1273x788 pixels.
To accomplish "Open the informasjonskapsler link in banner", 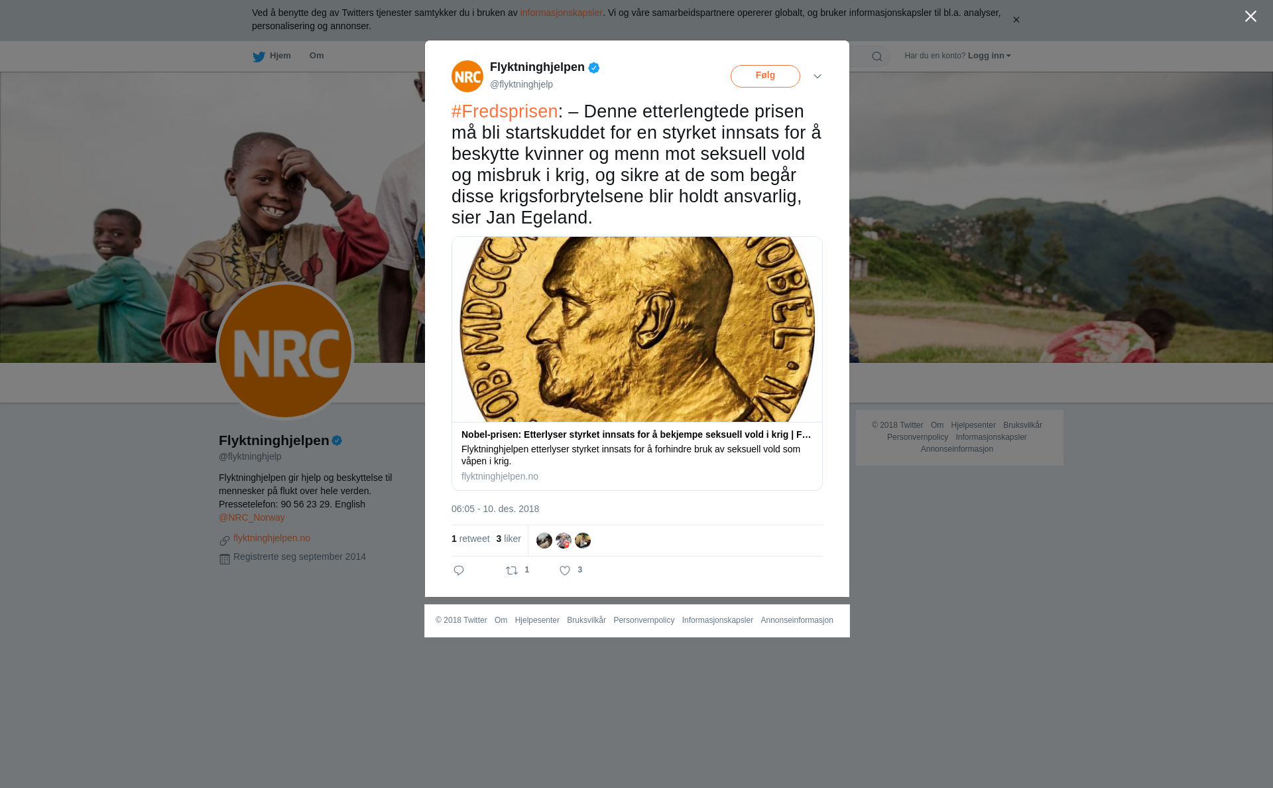I will coord(561,13).
